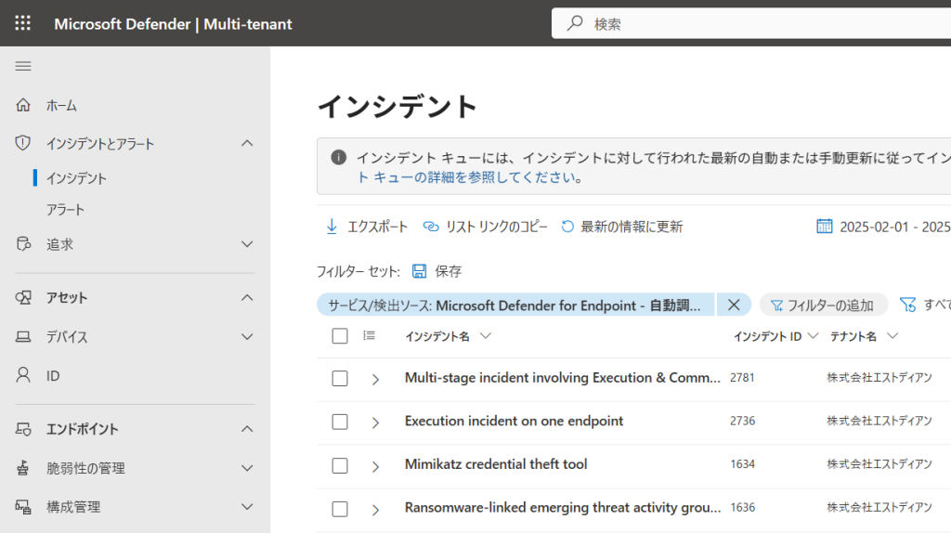951x533 pixels.
Task: Click 最新の情報に更新 button
Action: (x=621, y=227)
